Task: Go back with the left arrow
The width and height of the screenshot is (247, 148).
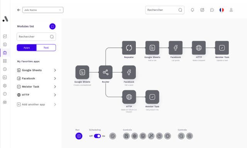Action: pos(19,10)
